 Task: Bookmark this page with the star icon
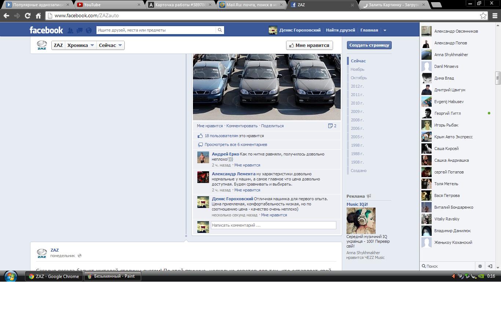(483, 16)
